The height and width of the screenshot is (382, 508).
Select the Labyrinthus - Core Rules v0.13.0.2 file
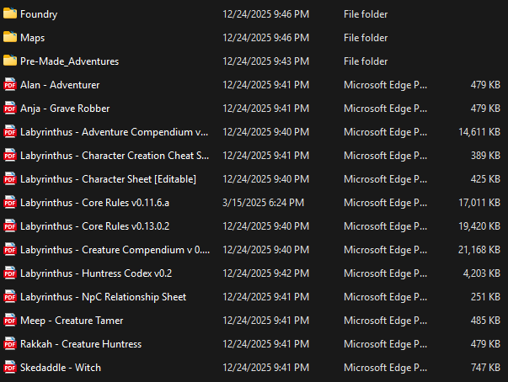[94, 226]
